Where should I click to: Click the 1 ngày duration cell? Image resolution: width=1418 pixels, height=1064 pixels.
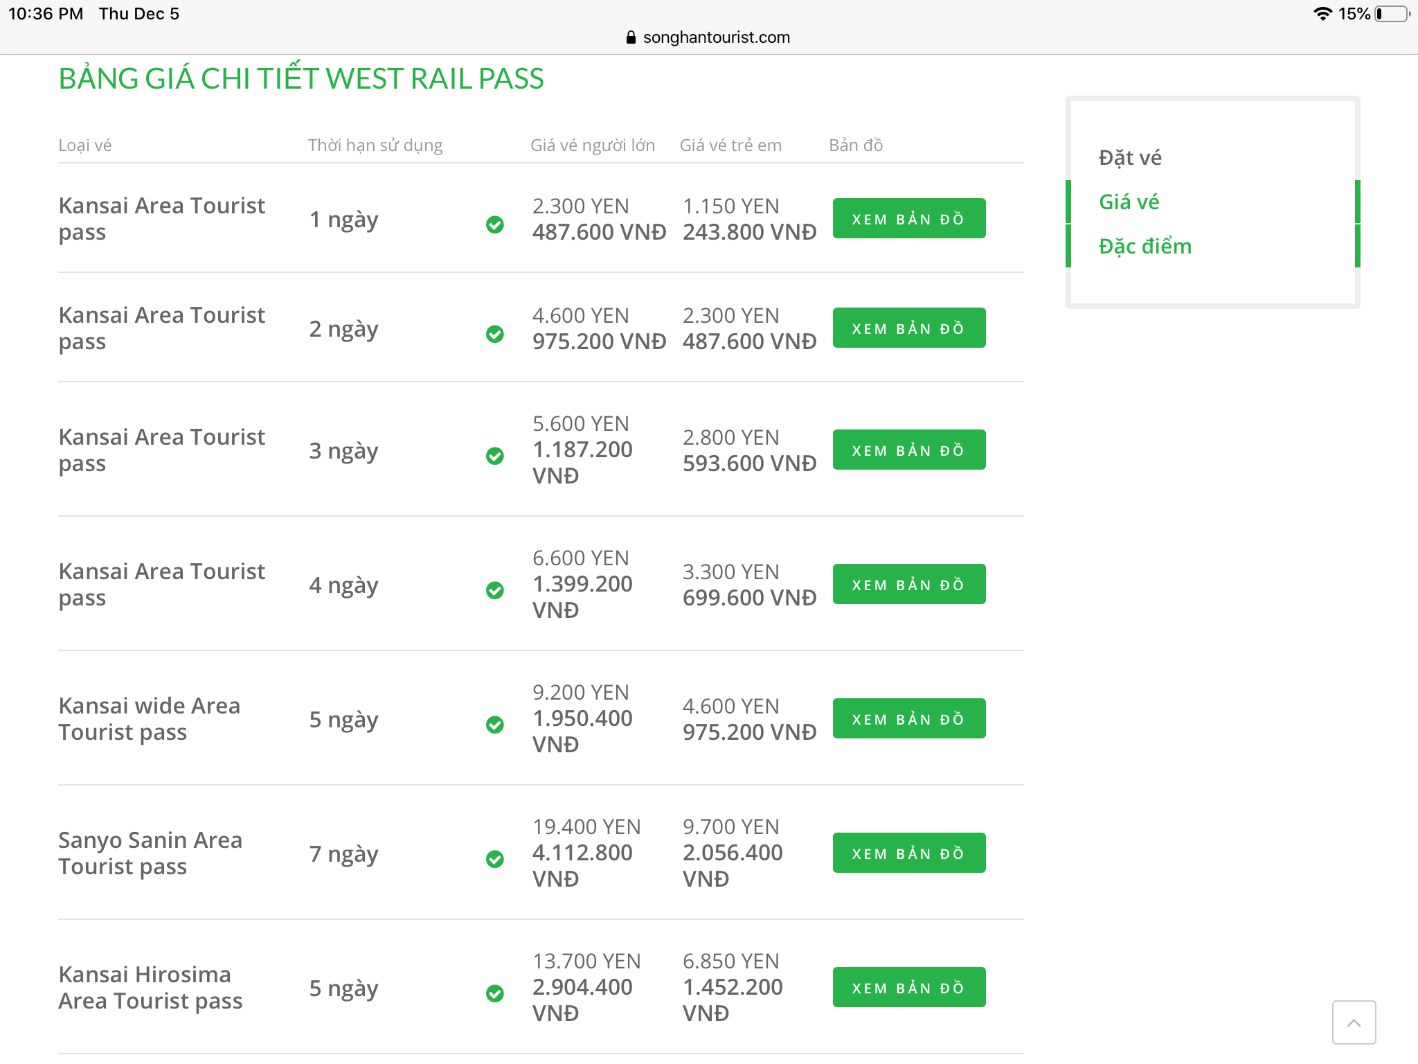[x=344, y=220]
